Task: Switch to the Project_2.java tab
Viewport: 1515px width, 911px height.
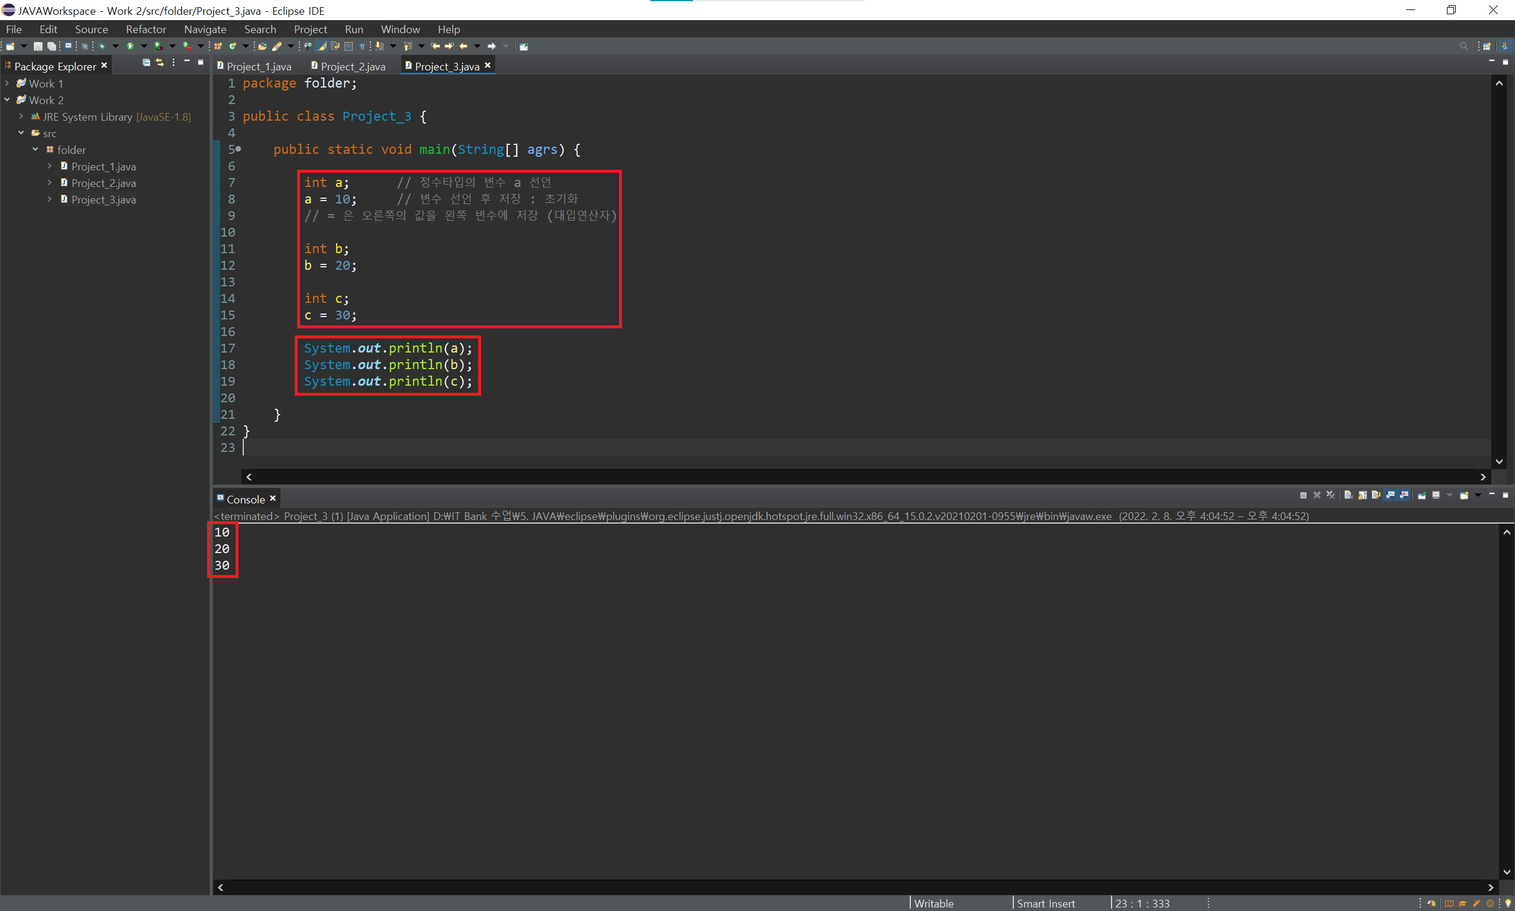Action: (352, 66)
